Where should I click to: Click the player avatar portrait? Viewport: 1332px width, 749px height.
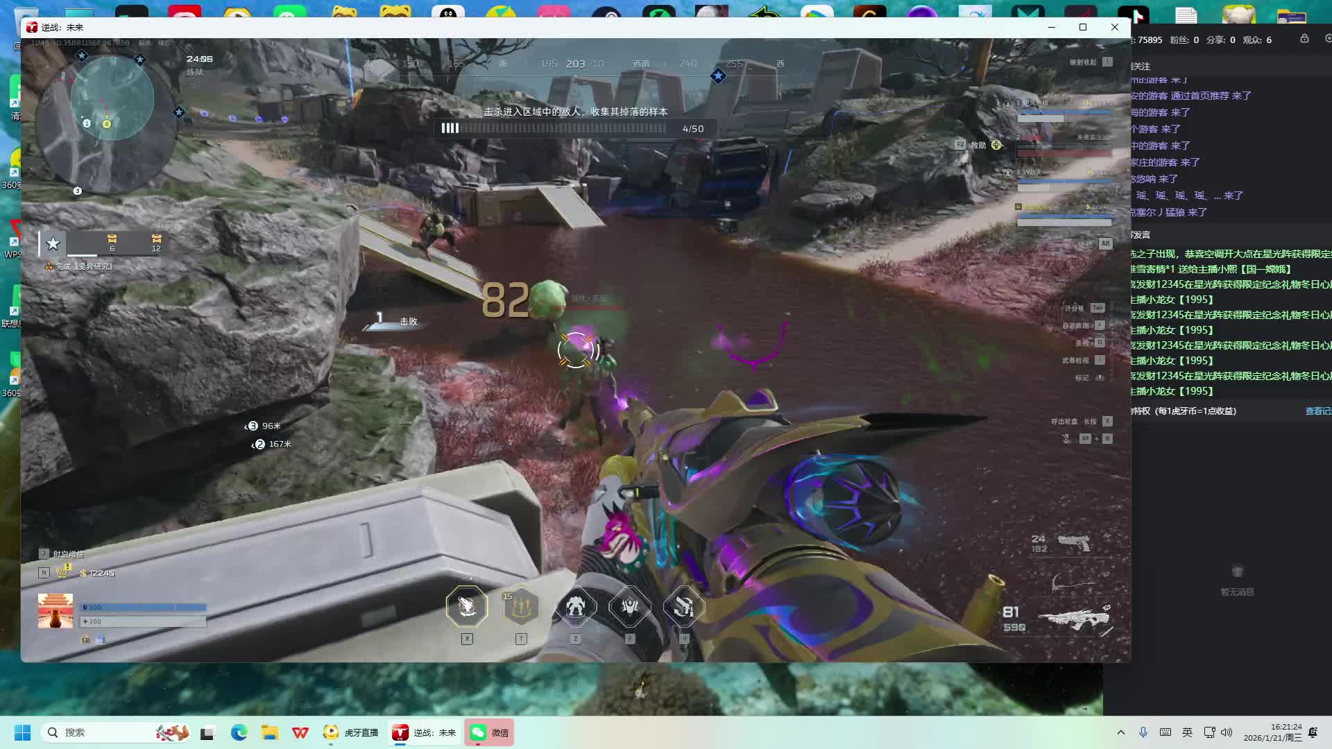pyautogui.click(x=55, y=611)
